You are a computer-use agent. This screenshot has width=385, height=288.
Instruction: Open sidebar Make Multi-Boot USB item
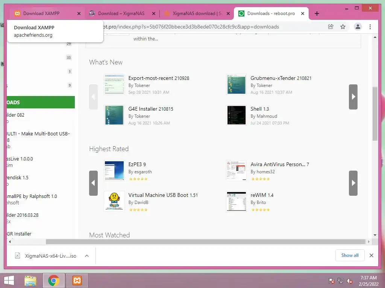pos(38,136)
